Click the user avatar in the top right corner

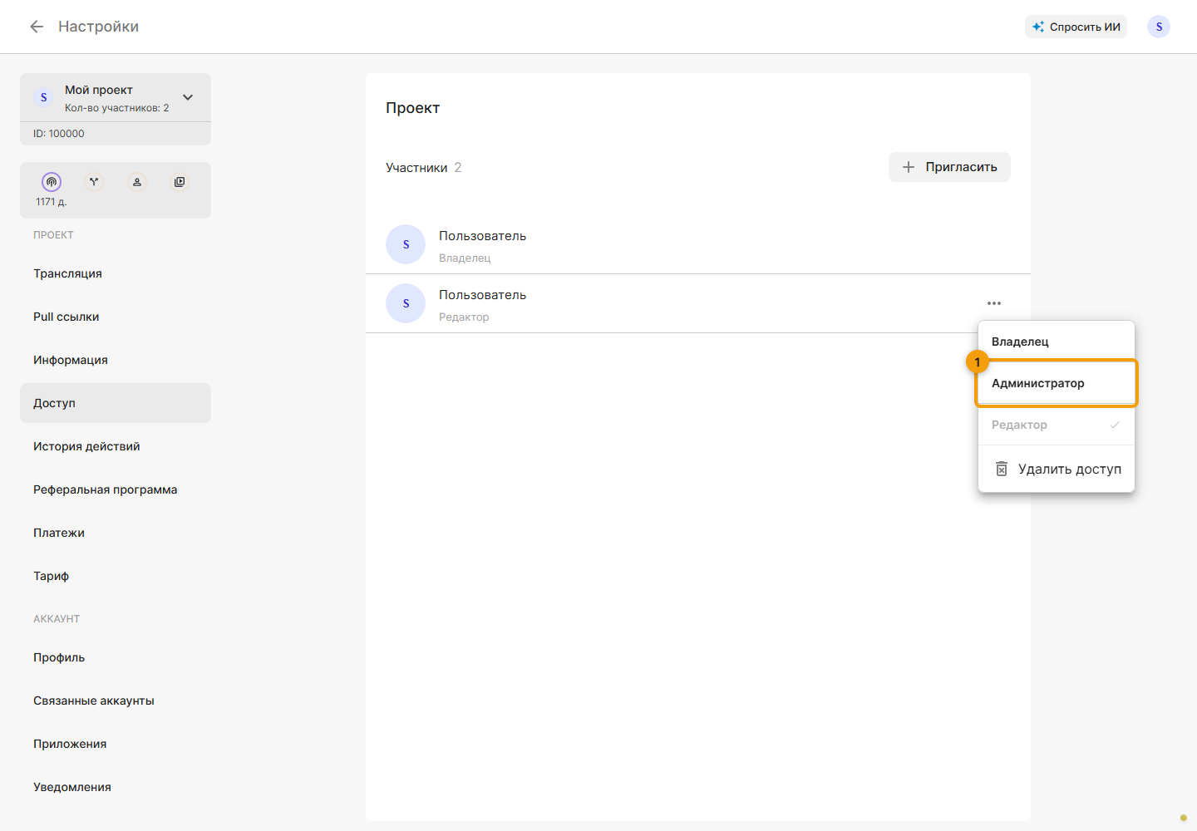[1159, 27]
